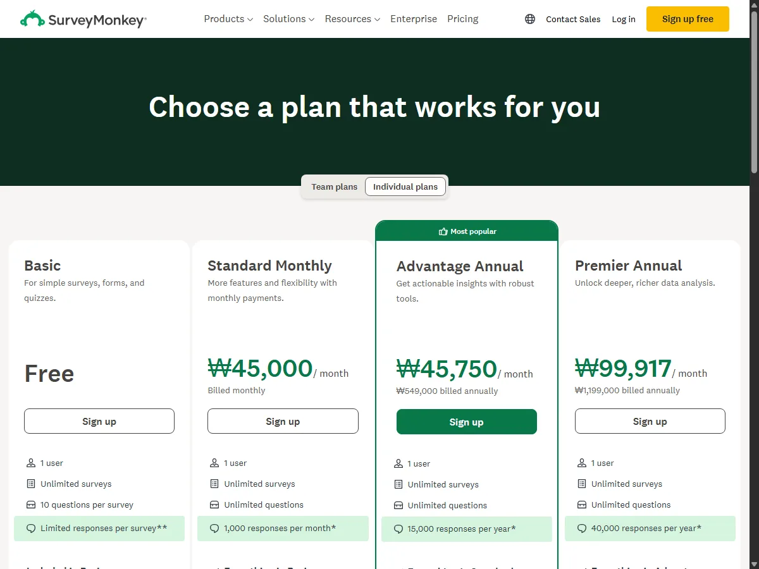
Task: Click the speech bubble icon beside 40,000 responses
Action: (582, 528)
